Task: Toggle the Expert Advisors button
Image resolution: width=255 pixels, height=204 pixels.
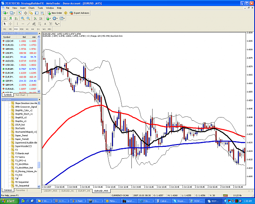Action: [x=80, y=13]
